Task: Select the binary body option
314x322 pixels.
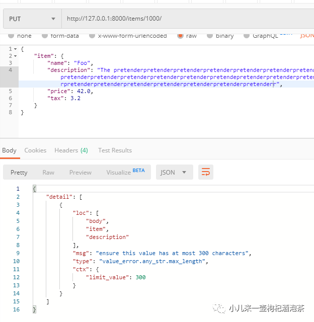Action: tap(220, 36)
